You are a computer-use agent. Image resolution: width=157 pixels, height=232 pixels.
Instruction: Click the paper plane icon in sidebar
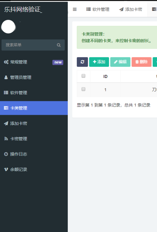pyautogui.click(x=6, y=124)
